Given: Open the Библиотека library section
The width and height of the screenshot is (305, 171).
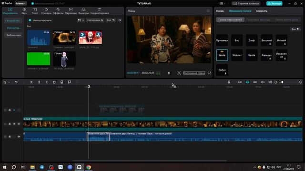Looking at the screenshot, I should pyautogui.click(x=13, y=35).
